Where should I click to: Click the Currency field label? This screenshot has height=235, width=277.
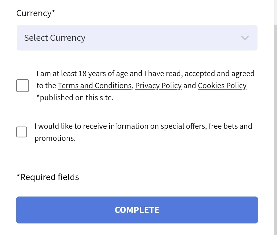click(x=35, y=13)
